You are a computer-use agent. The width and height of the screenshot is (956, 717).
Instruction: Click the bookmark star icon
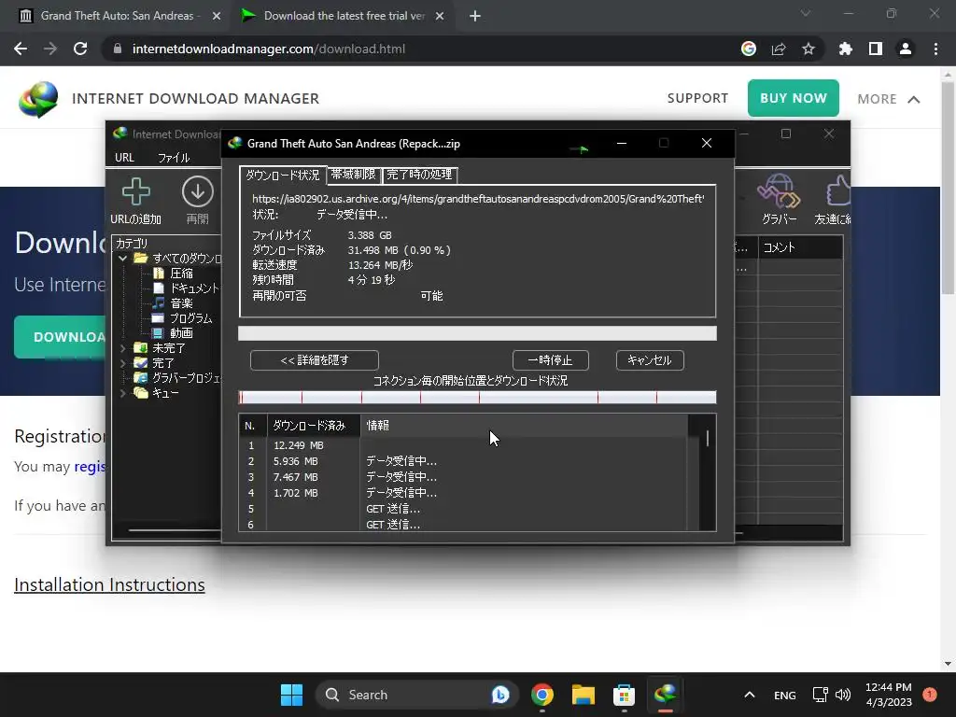point(808,49)
